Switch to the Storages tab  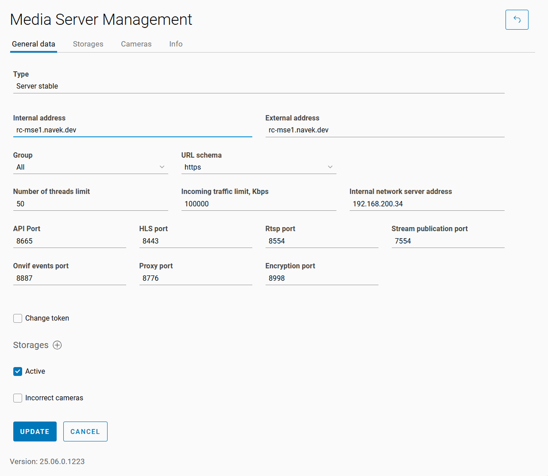(x=88, y=44)
